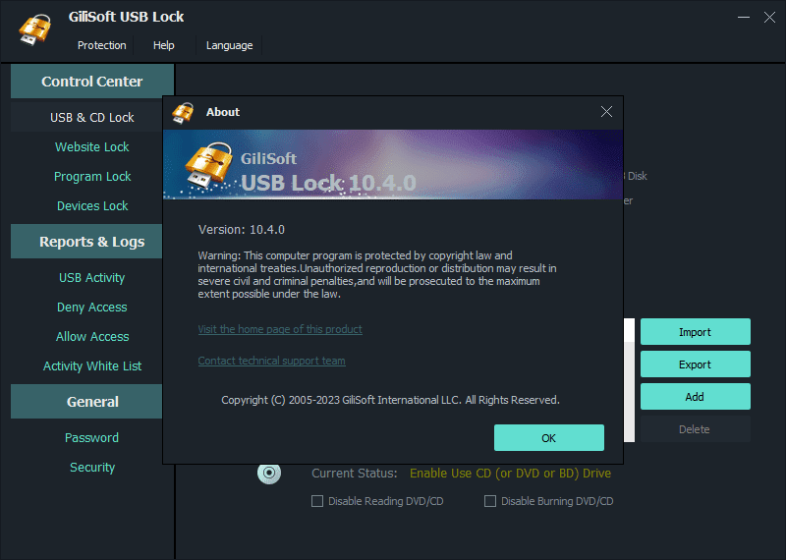Image resolution: width=786 pixels, height=560 pixels.
Task: Open Deny Access logs
Action: click(92, 308)
